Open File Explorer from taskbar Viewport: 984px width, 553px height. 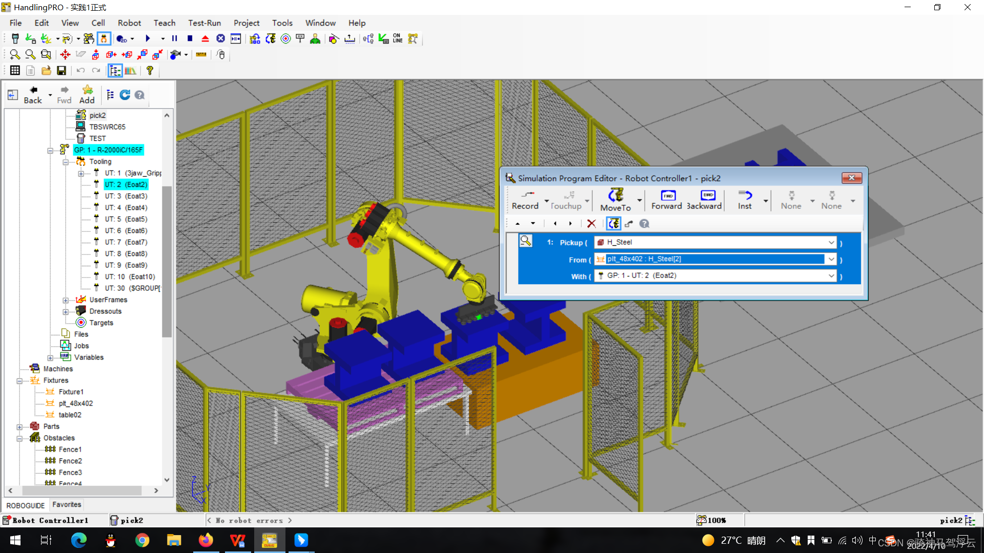pos(174,540)
